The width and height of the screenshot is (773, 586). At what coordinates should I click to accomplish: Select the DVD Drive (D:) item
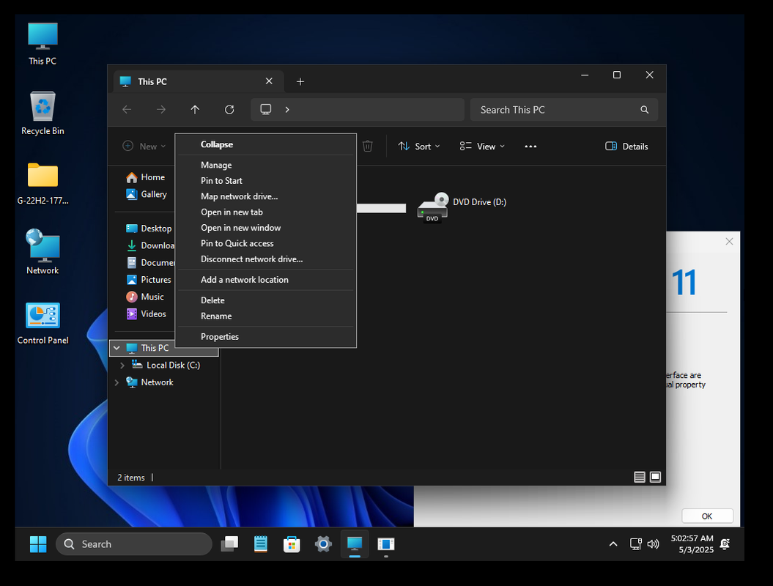(462, 207)
